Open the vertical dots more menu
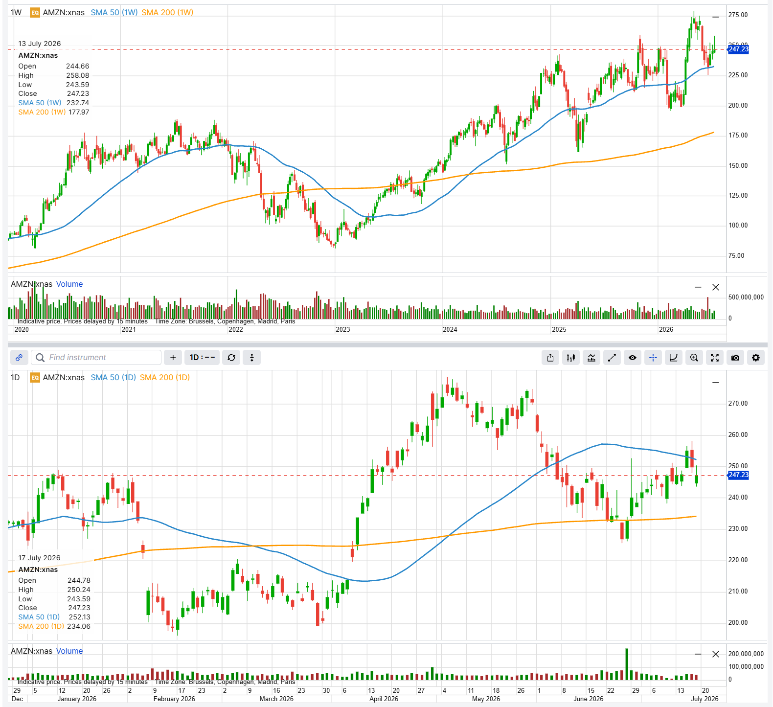This screenshot has width=773, height=707. pos(252,358)
